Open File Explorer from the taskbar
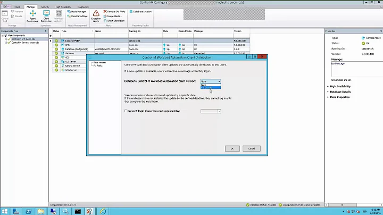 [x=41, y=211]
